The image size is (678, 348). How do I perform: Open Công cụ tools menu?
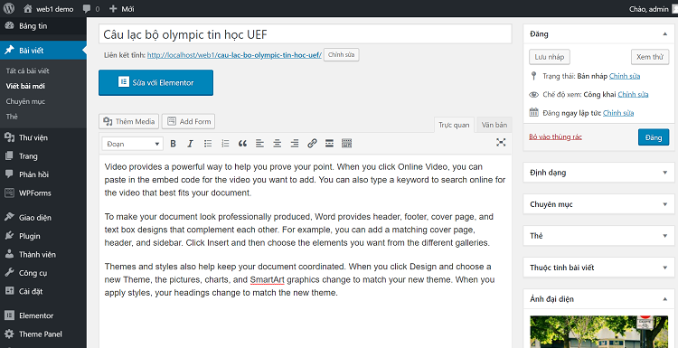pos(43,273)
